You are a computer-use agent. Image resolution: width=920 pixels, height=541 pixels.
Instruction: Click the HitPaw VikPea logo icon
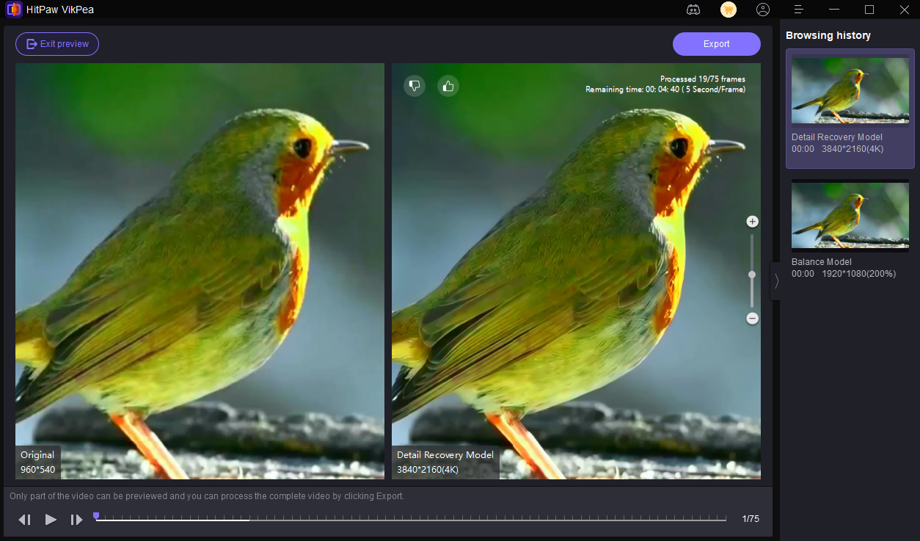click(13, 10)
